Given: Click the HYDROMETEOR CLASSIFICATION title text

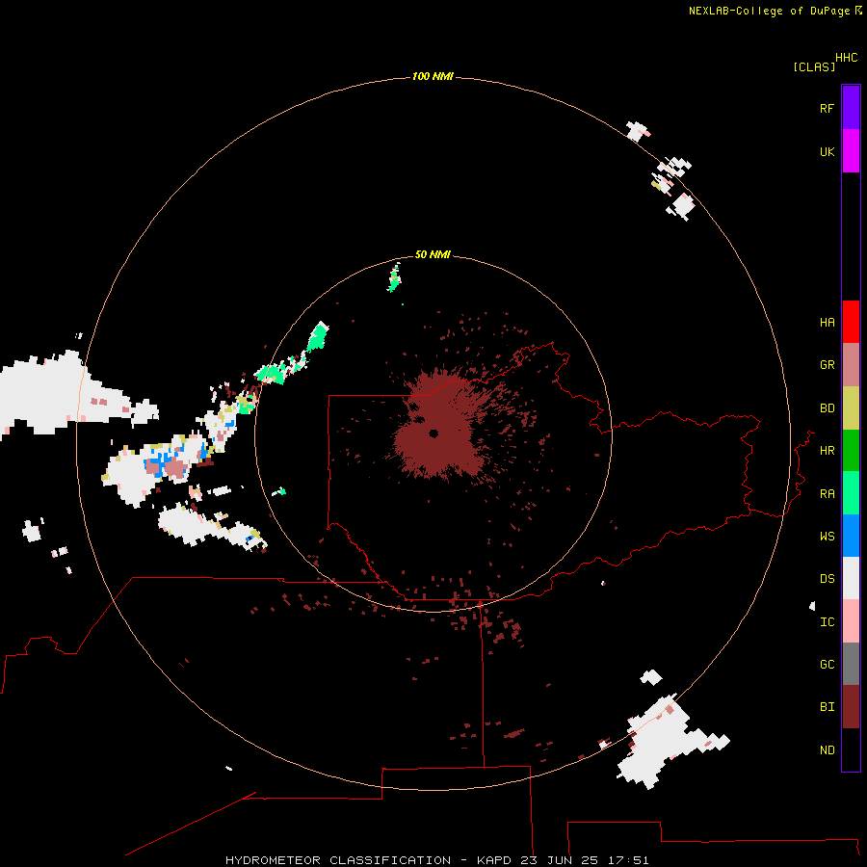Looking at the screenshot, I should point(338,860).
